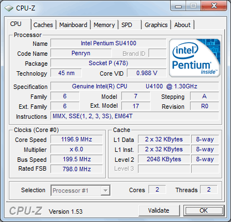Go to the SPD tab

click(130, 25)
